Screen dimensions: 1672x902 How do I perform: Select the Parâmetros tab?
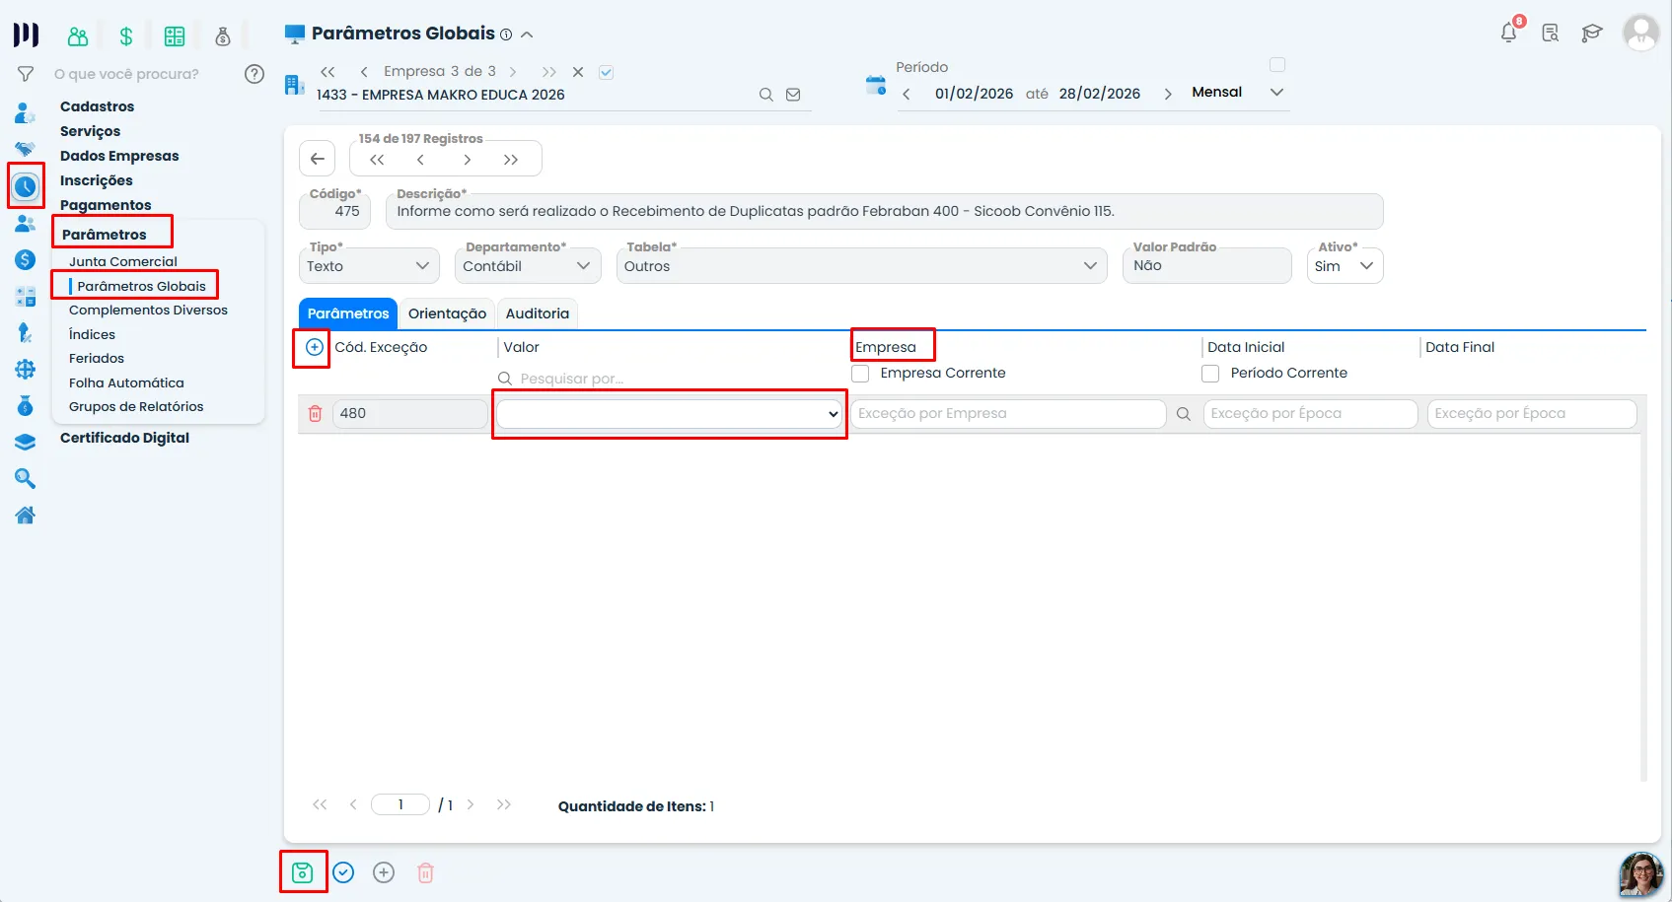(x=348, y=313)
